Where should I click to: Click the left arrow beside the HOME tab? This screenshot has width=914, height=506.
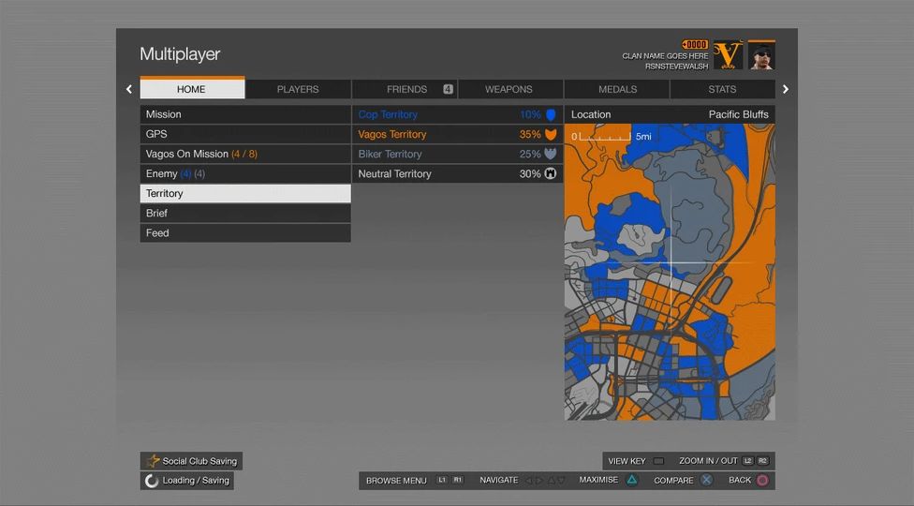click(x=129, y=89)
